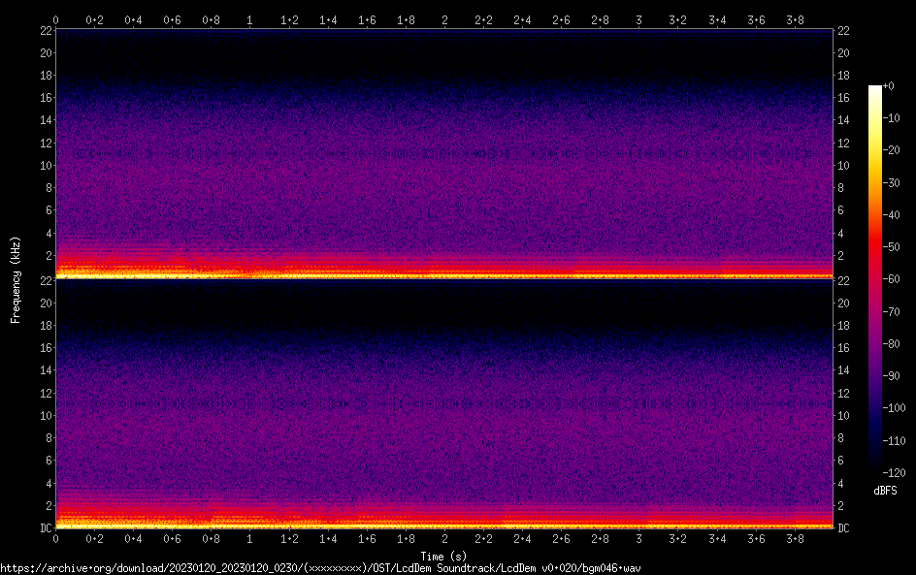916x575 pixels.
Task: Click the color scale bar at -60 dBFS
Action: (875, 276)
